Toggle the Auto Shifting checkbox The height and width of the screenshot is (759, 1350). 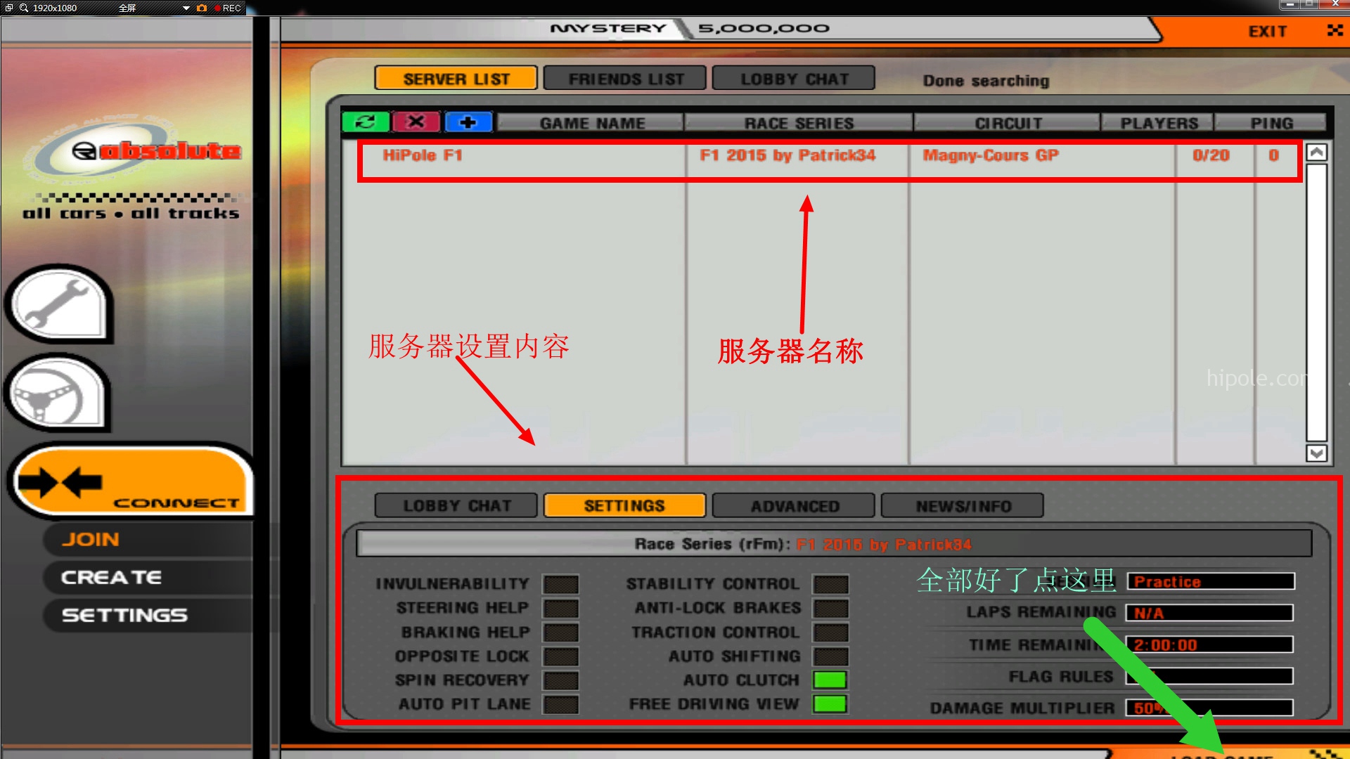(830, 656)
